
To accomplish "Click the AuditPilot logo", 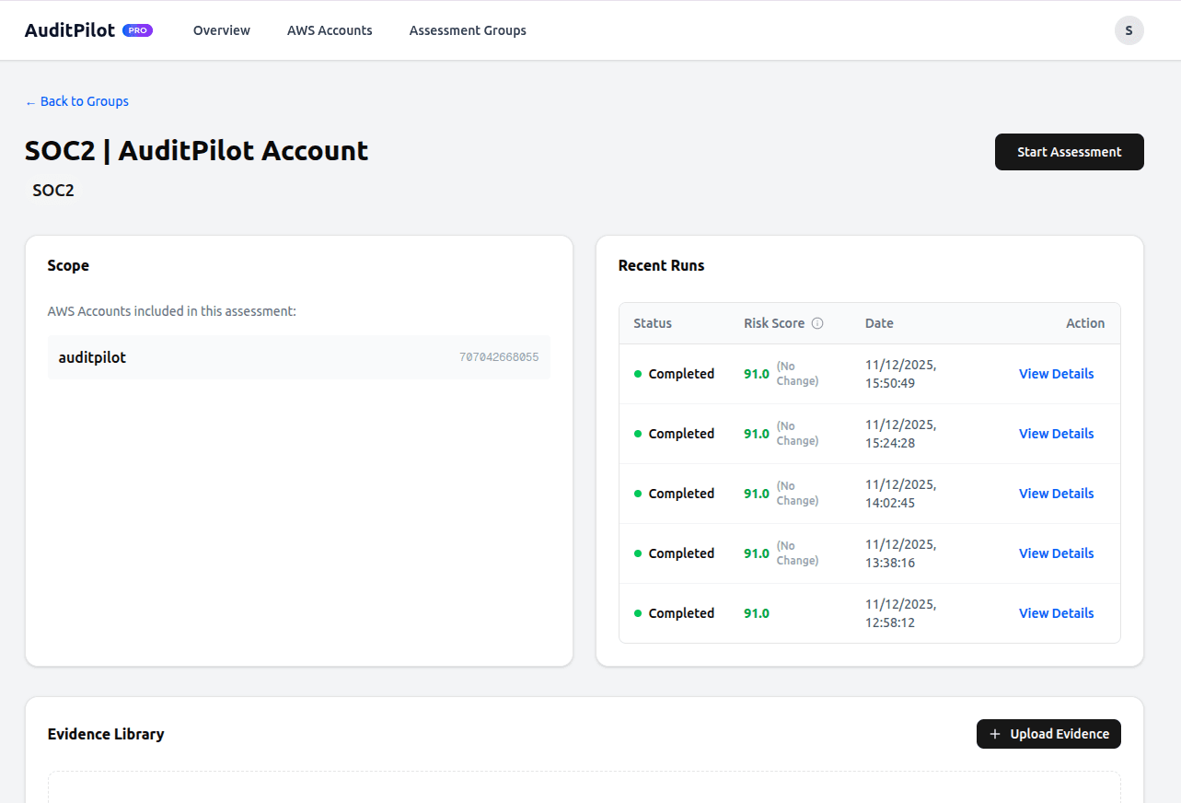I will (x=70, y=30).
